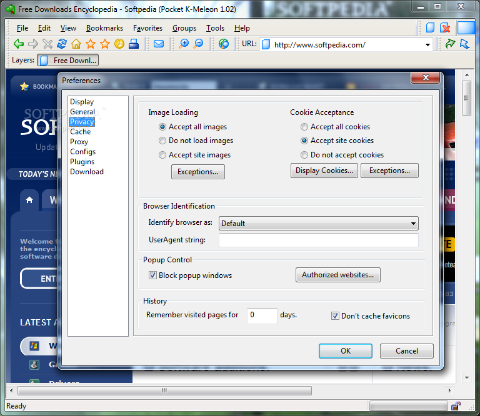Go to the Home page icon
This screenshot has height=416, width=480.
coord(76,44)
